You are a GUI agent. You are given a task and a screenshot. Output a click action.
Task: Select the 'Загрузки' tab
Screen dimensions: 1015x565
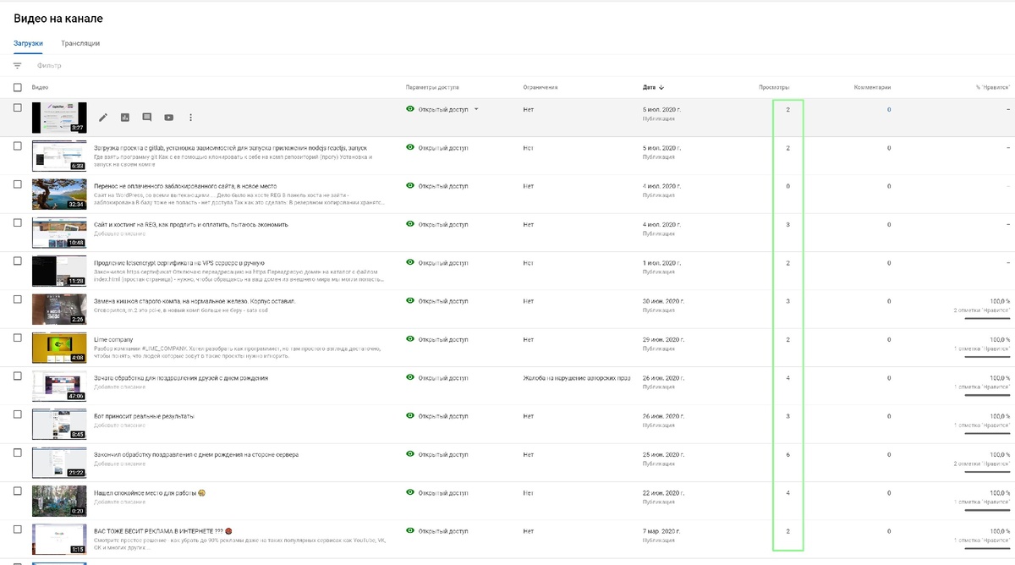tap(28, 43)
